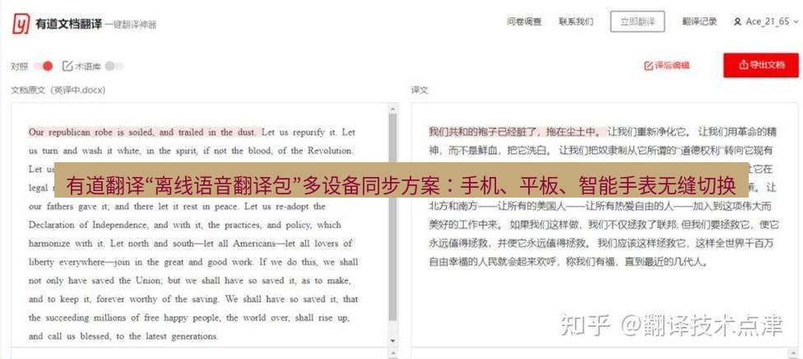Open 问卷调查 in the top navigation
This screenshot has width=803, height=359.
pos(524,21)
